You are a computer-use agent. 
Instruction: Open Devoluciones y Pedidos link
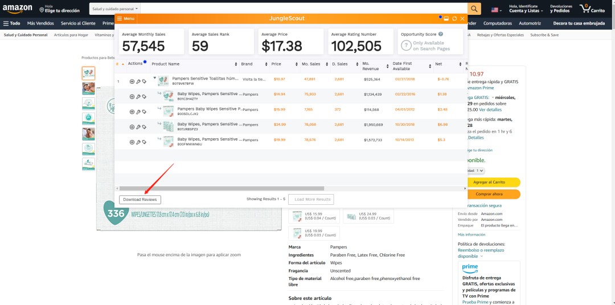561,9
